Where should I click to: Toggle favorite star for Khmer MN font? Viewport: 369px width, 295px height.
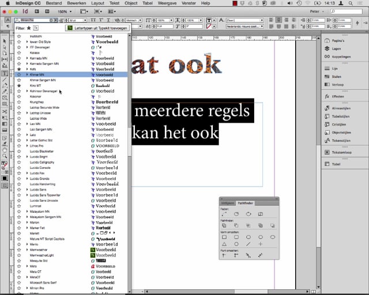coord(19,74)
